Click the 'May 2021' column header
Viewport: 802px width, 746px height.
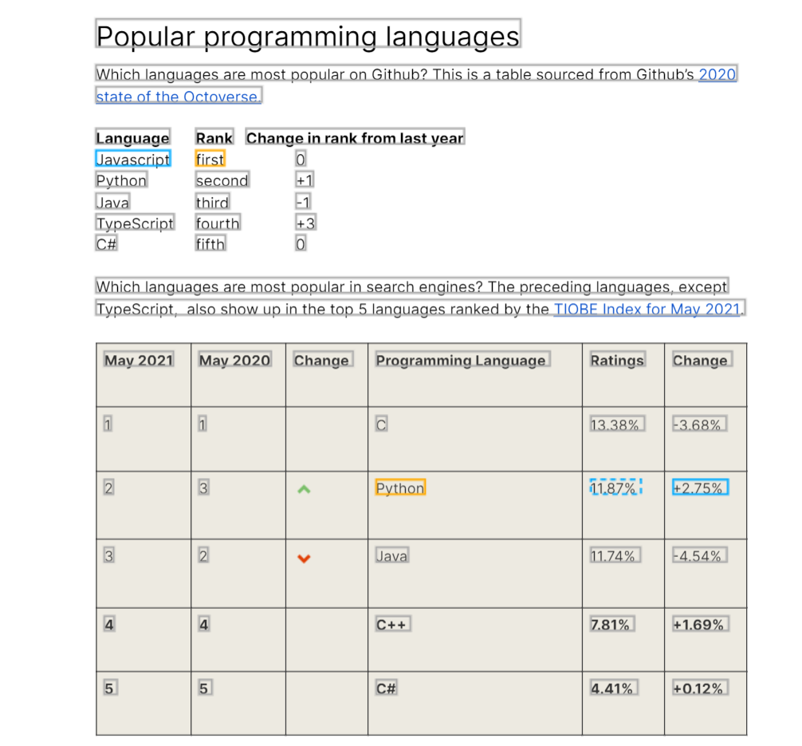pos(139,359)
